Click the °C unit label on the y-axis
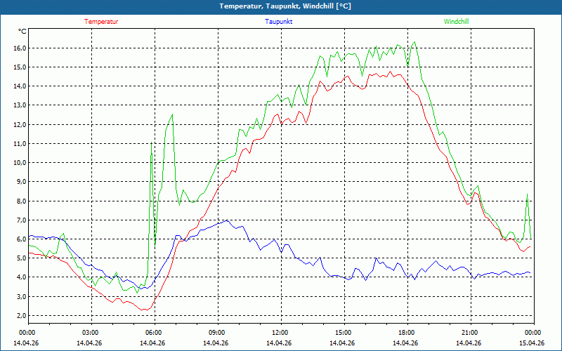 coord(22,32)
